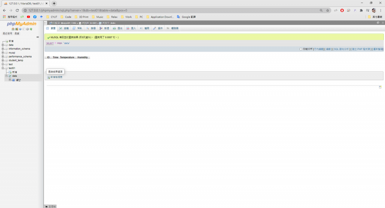Viewport: 385px width, 208px height.
Task: Open the Chrome three-dot menu
Action: click(x=380, y=10)
